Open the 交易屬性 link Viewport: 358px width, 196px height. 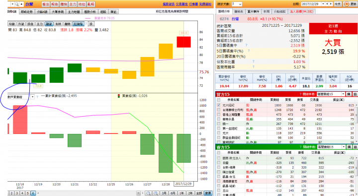click(182, 4)
